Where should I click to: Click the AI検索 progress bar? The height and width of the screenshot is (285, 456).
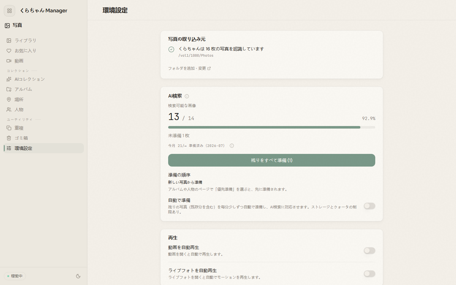[272, 127]
